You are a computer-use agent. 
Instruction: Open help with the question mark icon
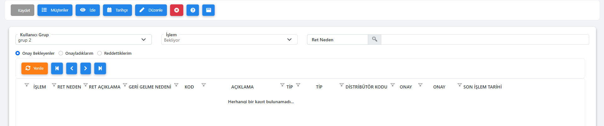[193, 10]
